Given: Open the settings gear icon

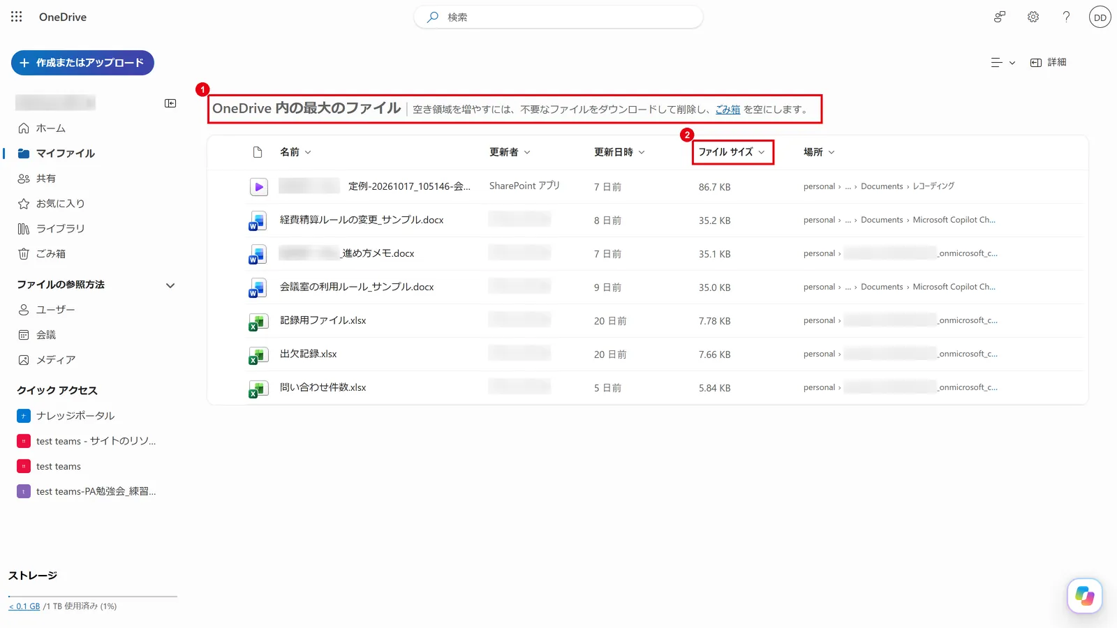Looking at the screenshot, I should click(x=1033, y=17).
